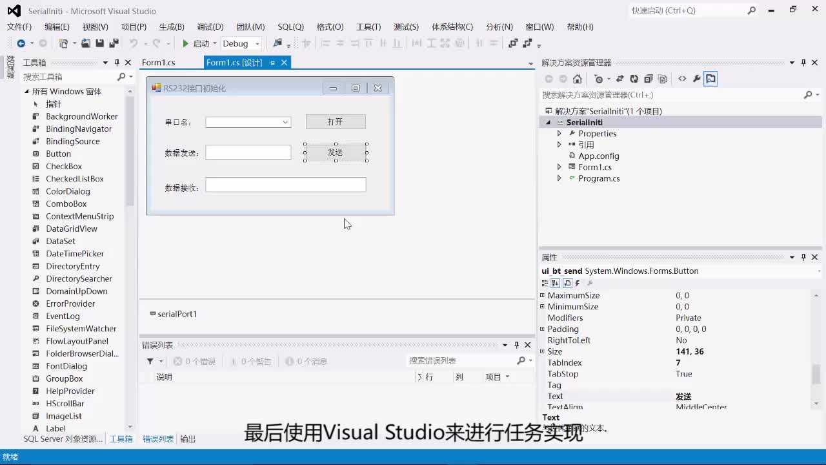Screen dimensions: 826x465
Task: Switch to the Form1.cs code tab
Action: [x=159, y=63]
